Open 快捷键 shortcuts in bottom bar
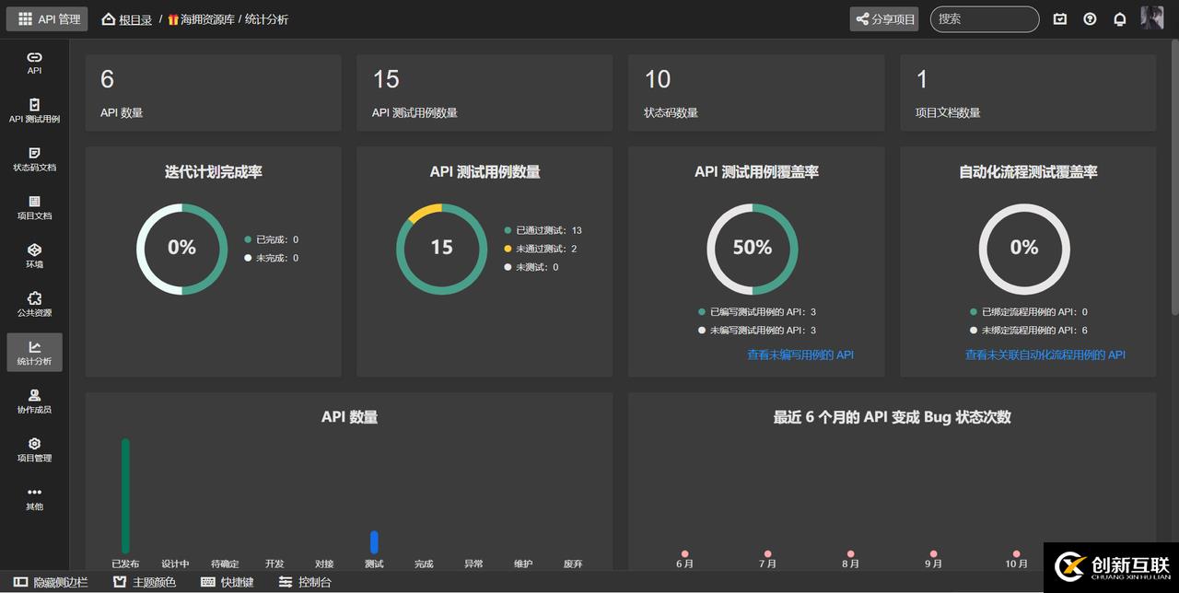1179x593 pixels. [x=227, y=582]
